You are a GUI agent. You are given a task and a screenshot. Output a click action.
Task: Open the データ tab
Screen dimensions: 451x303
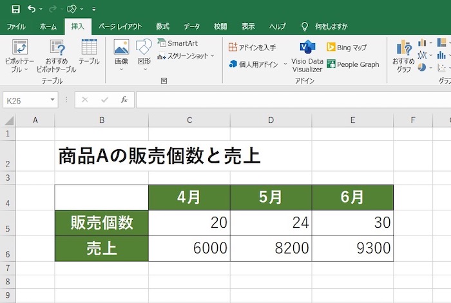(191, 26)
